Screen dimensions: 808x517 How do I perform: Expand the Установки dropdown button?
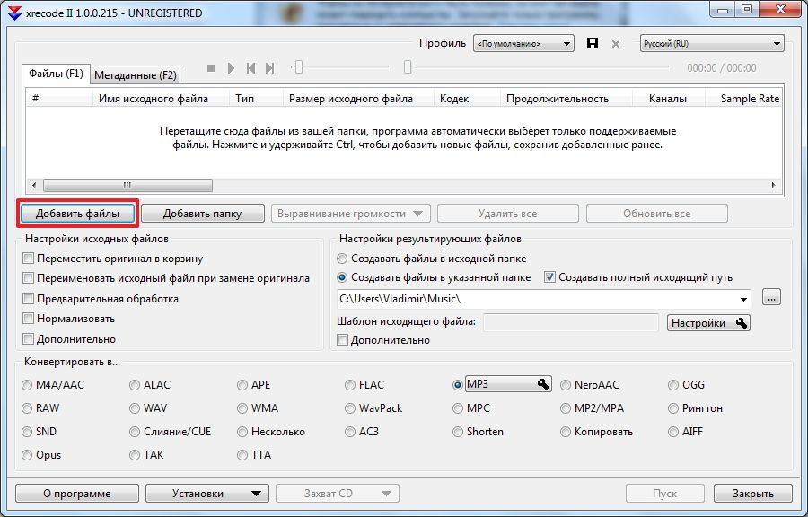(x=207, y=494)
